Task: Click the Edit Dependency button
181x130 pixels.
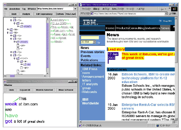Action: [x=44, y=14]
